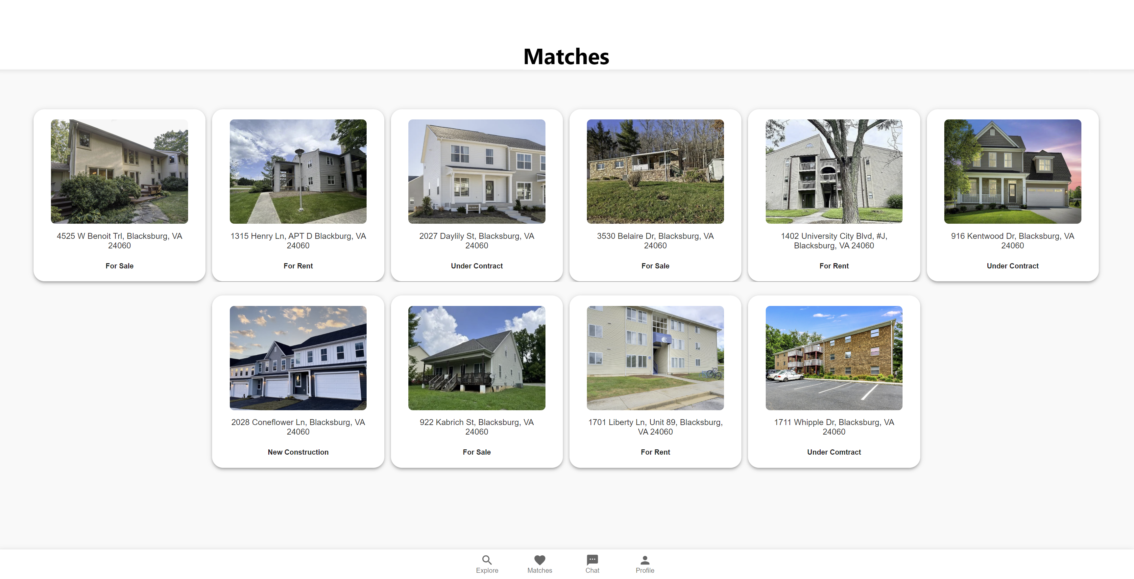Click the Matches page heading
The width and height of the screenshot is (1134, 579).
566,56
